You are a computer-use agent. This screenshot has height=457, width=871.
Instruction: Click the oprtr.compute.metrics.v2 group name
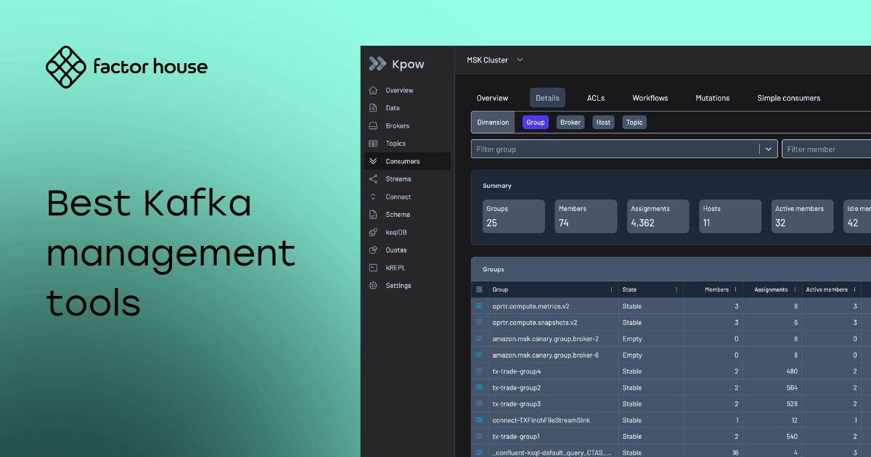coord(531,306)
